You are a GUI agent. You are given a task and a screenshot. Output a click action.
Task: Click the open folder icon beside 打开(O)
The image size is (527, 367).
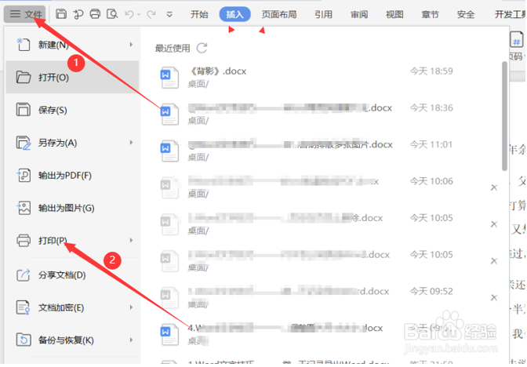[24, 77]
